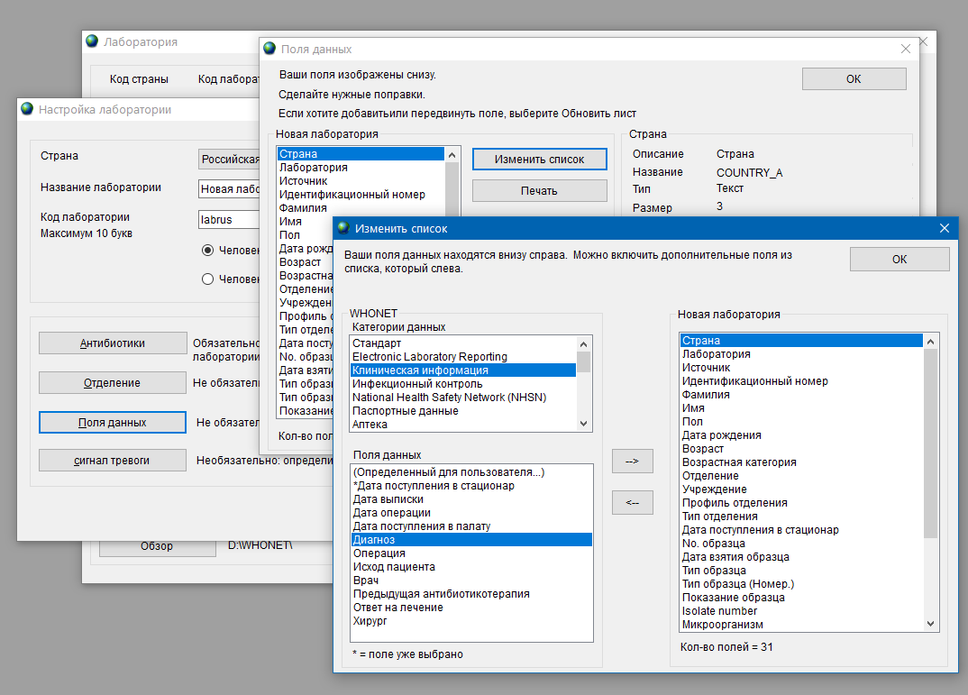968x695 pixels.
Task: Click the Страна field showing Российская
Action: coord(230,159)
